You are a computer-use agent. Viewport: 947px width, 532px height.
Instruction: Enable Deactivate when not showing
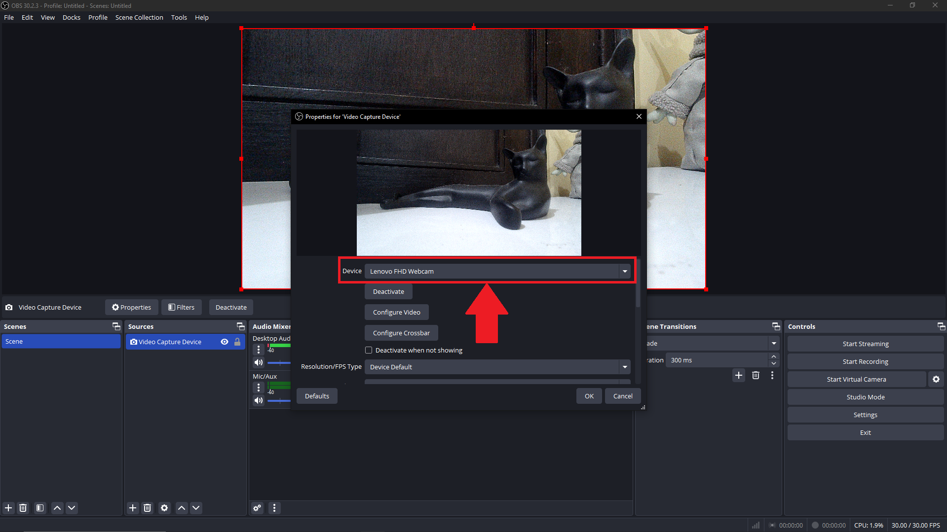click(369, 350)
